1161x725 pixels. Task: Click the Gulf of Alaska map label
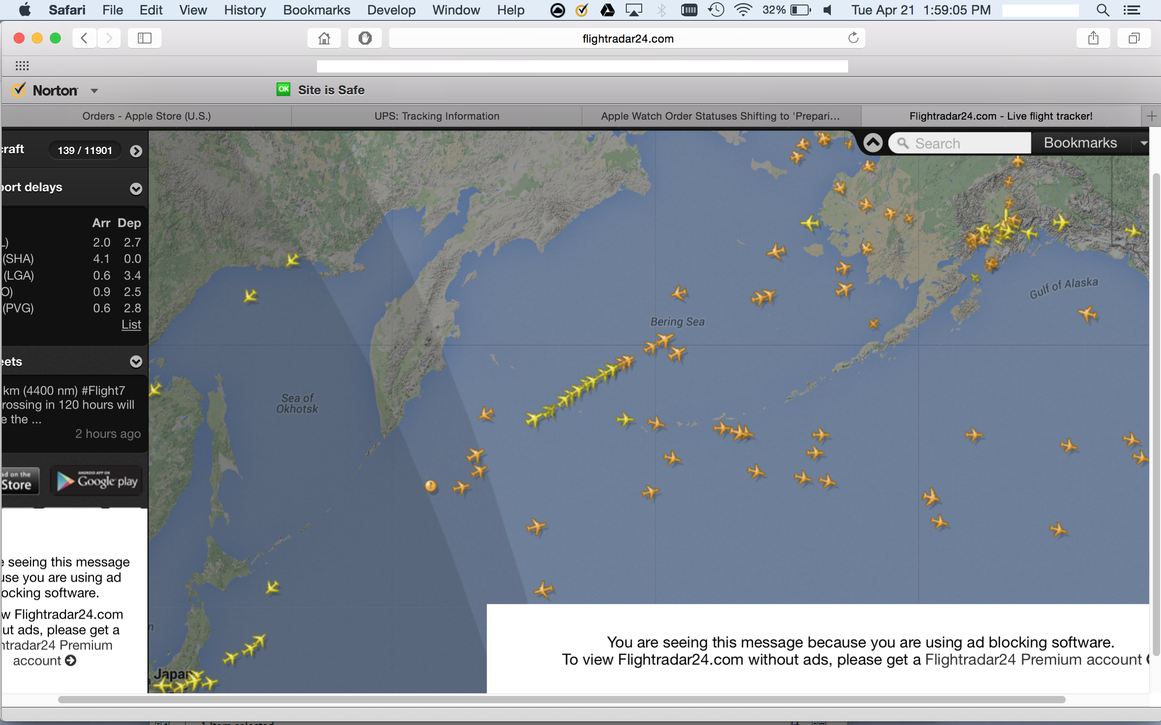click(1063, 288)
